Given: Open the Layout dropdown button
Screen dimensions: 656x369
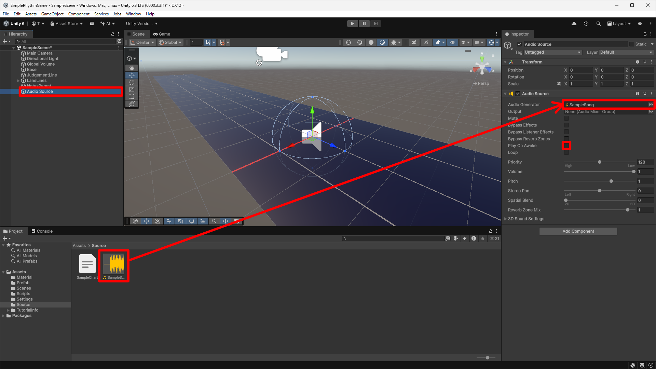Looking at the screenshot, I should tap(619, 24).
